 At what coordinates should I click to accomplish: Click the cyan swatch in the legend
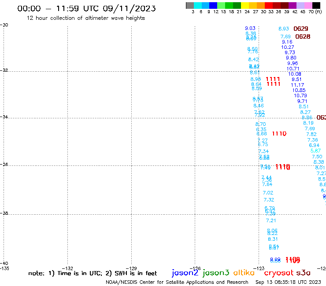pos(198,5)
